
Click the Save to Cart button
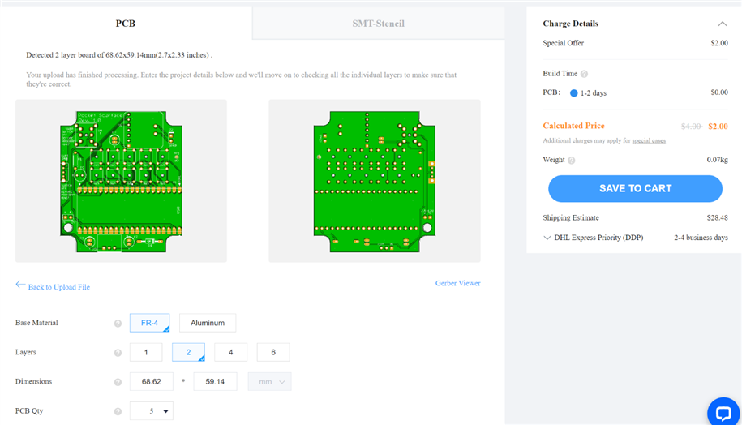click(x=635, y=188)
